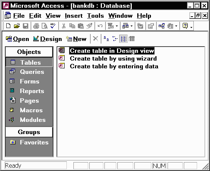Switch to Large Icons view
The width and height of the screenshot is (210, 171).
point(106,39)
